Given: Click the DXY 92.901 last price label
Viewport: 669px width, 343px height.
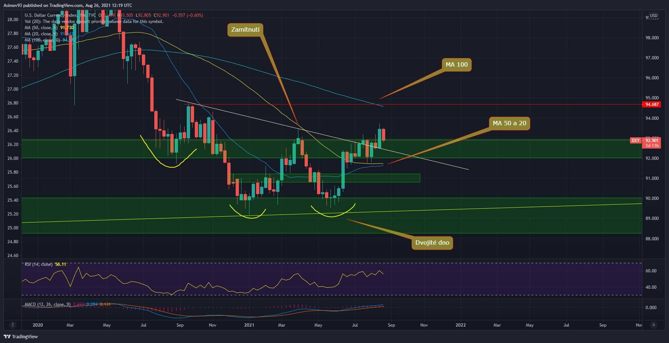Looking at the screenshot, I should coord(646,143).
